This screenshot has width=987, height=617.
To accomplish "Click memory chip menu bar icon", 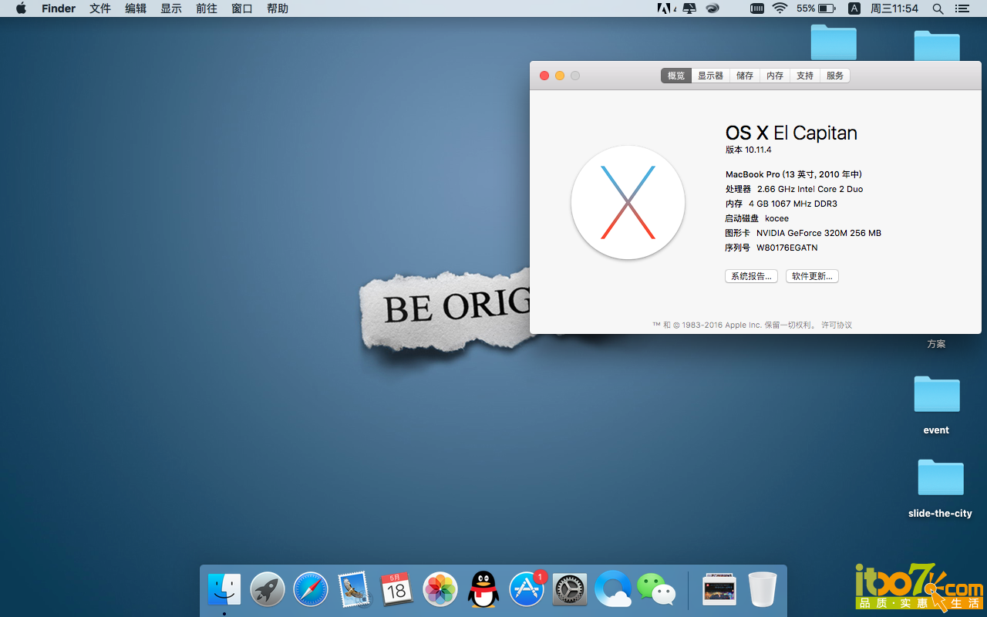I will 757,8.
